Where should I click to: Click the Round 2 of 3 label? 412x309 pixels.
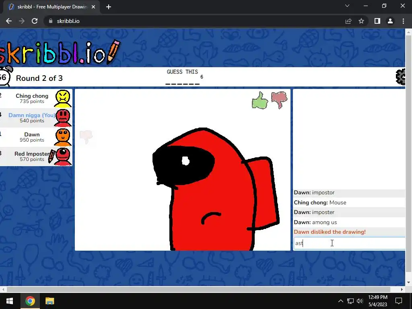(39, 78)
